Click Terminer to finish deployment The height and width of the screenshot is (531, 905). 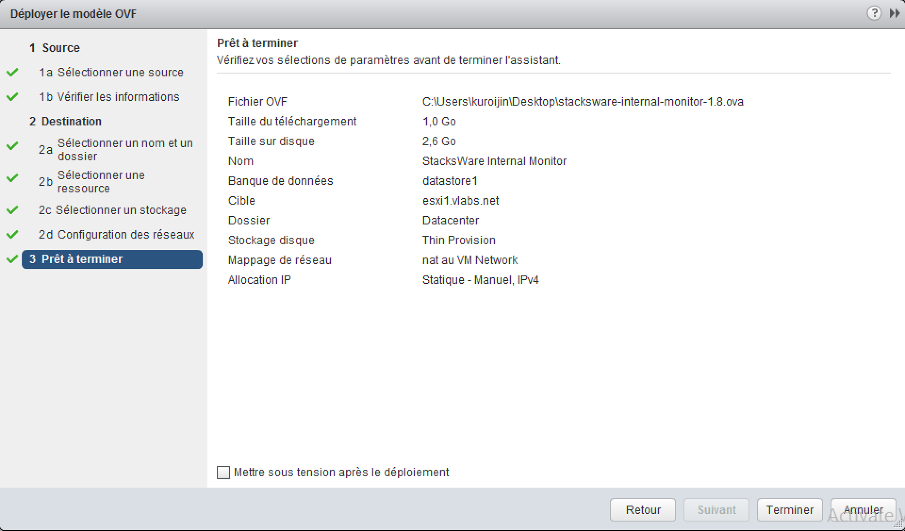coord(790,510)
